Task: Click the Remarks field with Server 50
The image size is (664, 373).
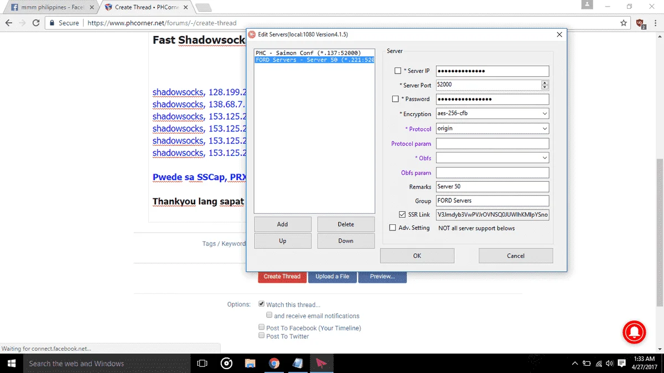Action: [x=492, y=187]
